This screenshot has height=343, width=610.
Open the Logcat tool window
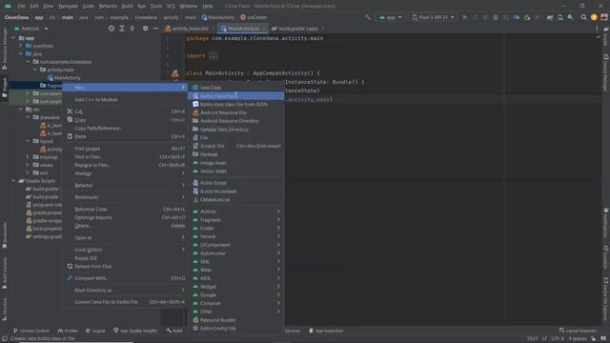click(95, 331)
